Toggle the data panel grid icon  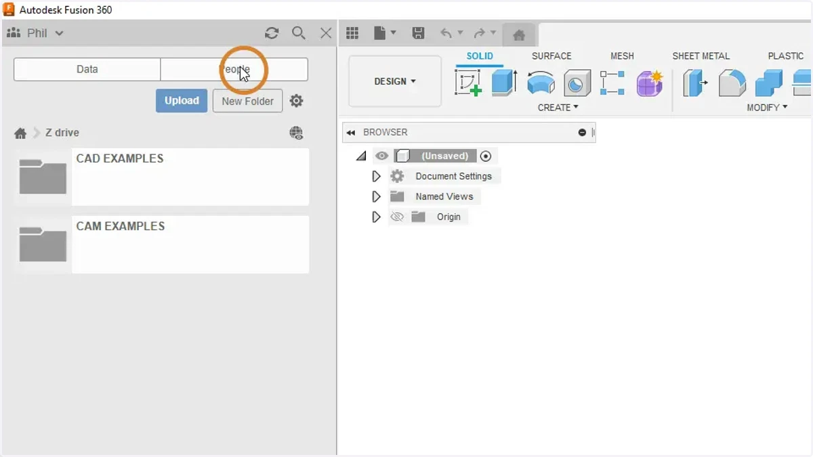tap(352, 33)
